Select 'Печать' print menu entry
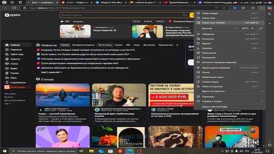This screenshot has width=274, height=154. pos(229,72)
